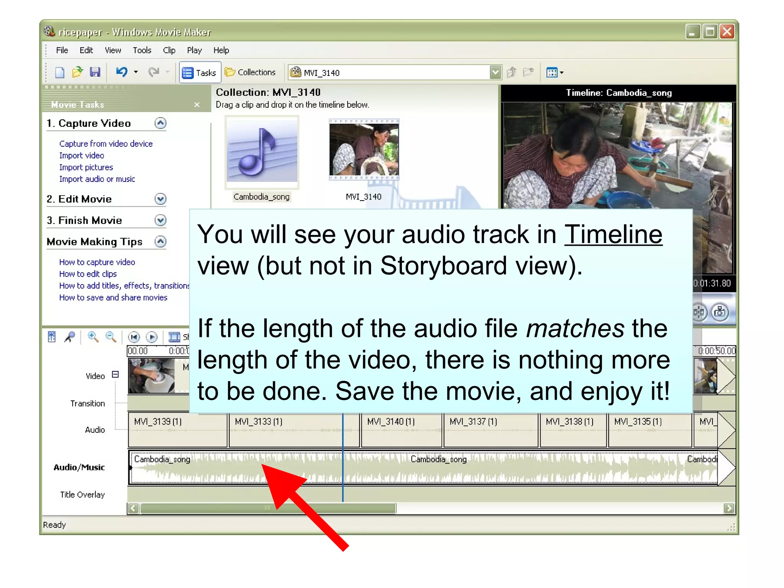Toggle the Collections pane button
The width and height of the screenshot is (784, 588).
pyautogui.click(x=250, y=72)
